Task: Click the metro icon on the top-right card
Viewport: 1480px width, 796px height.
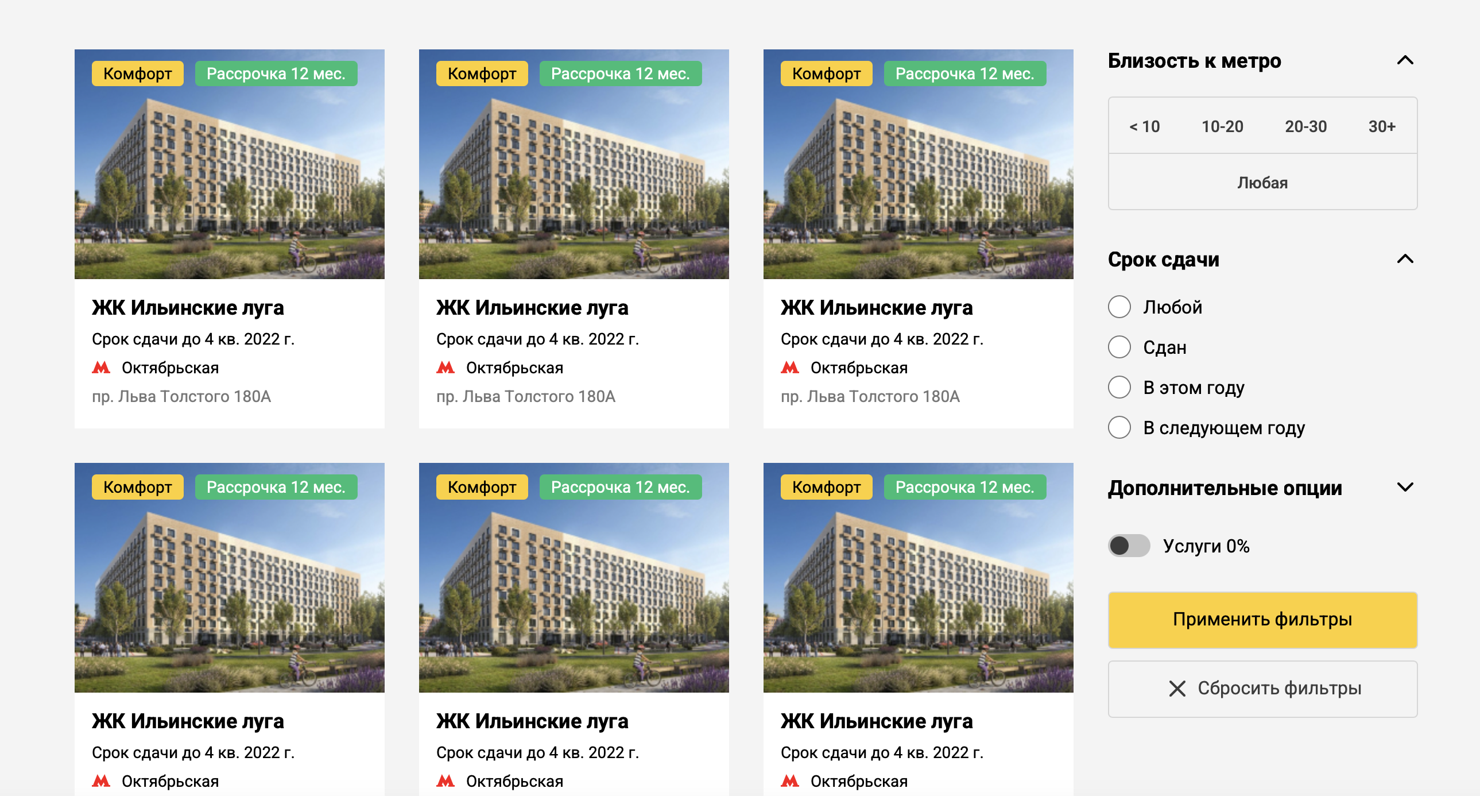Action: tap(790, 367)
